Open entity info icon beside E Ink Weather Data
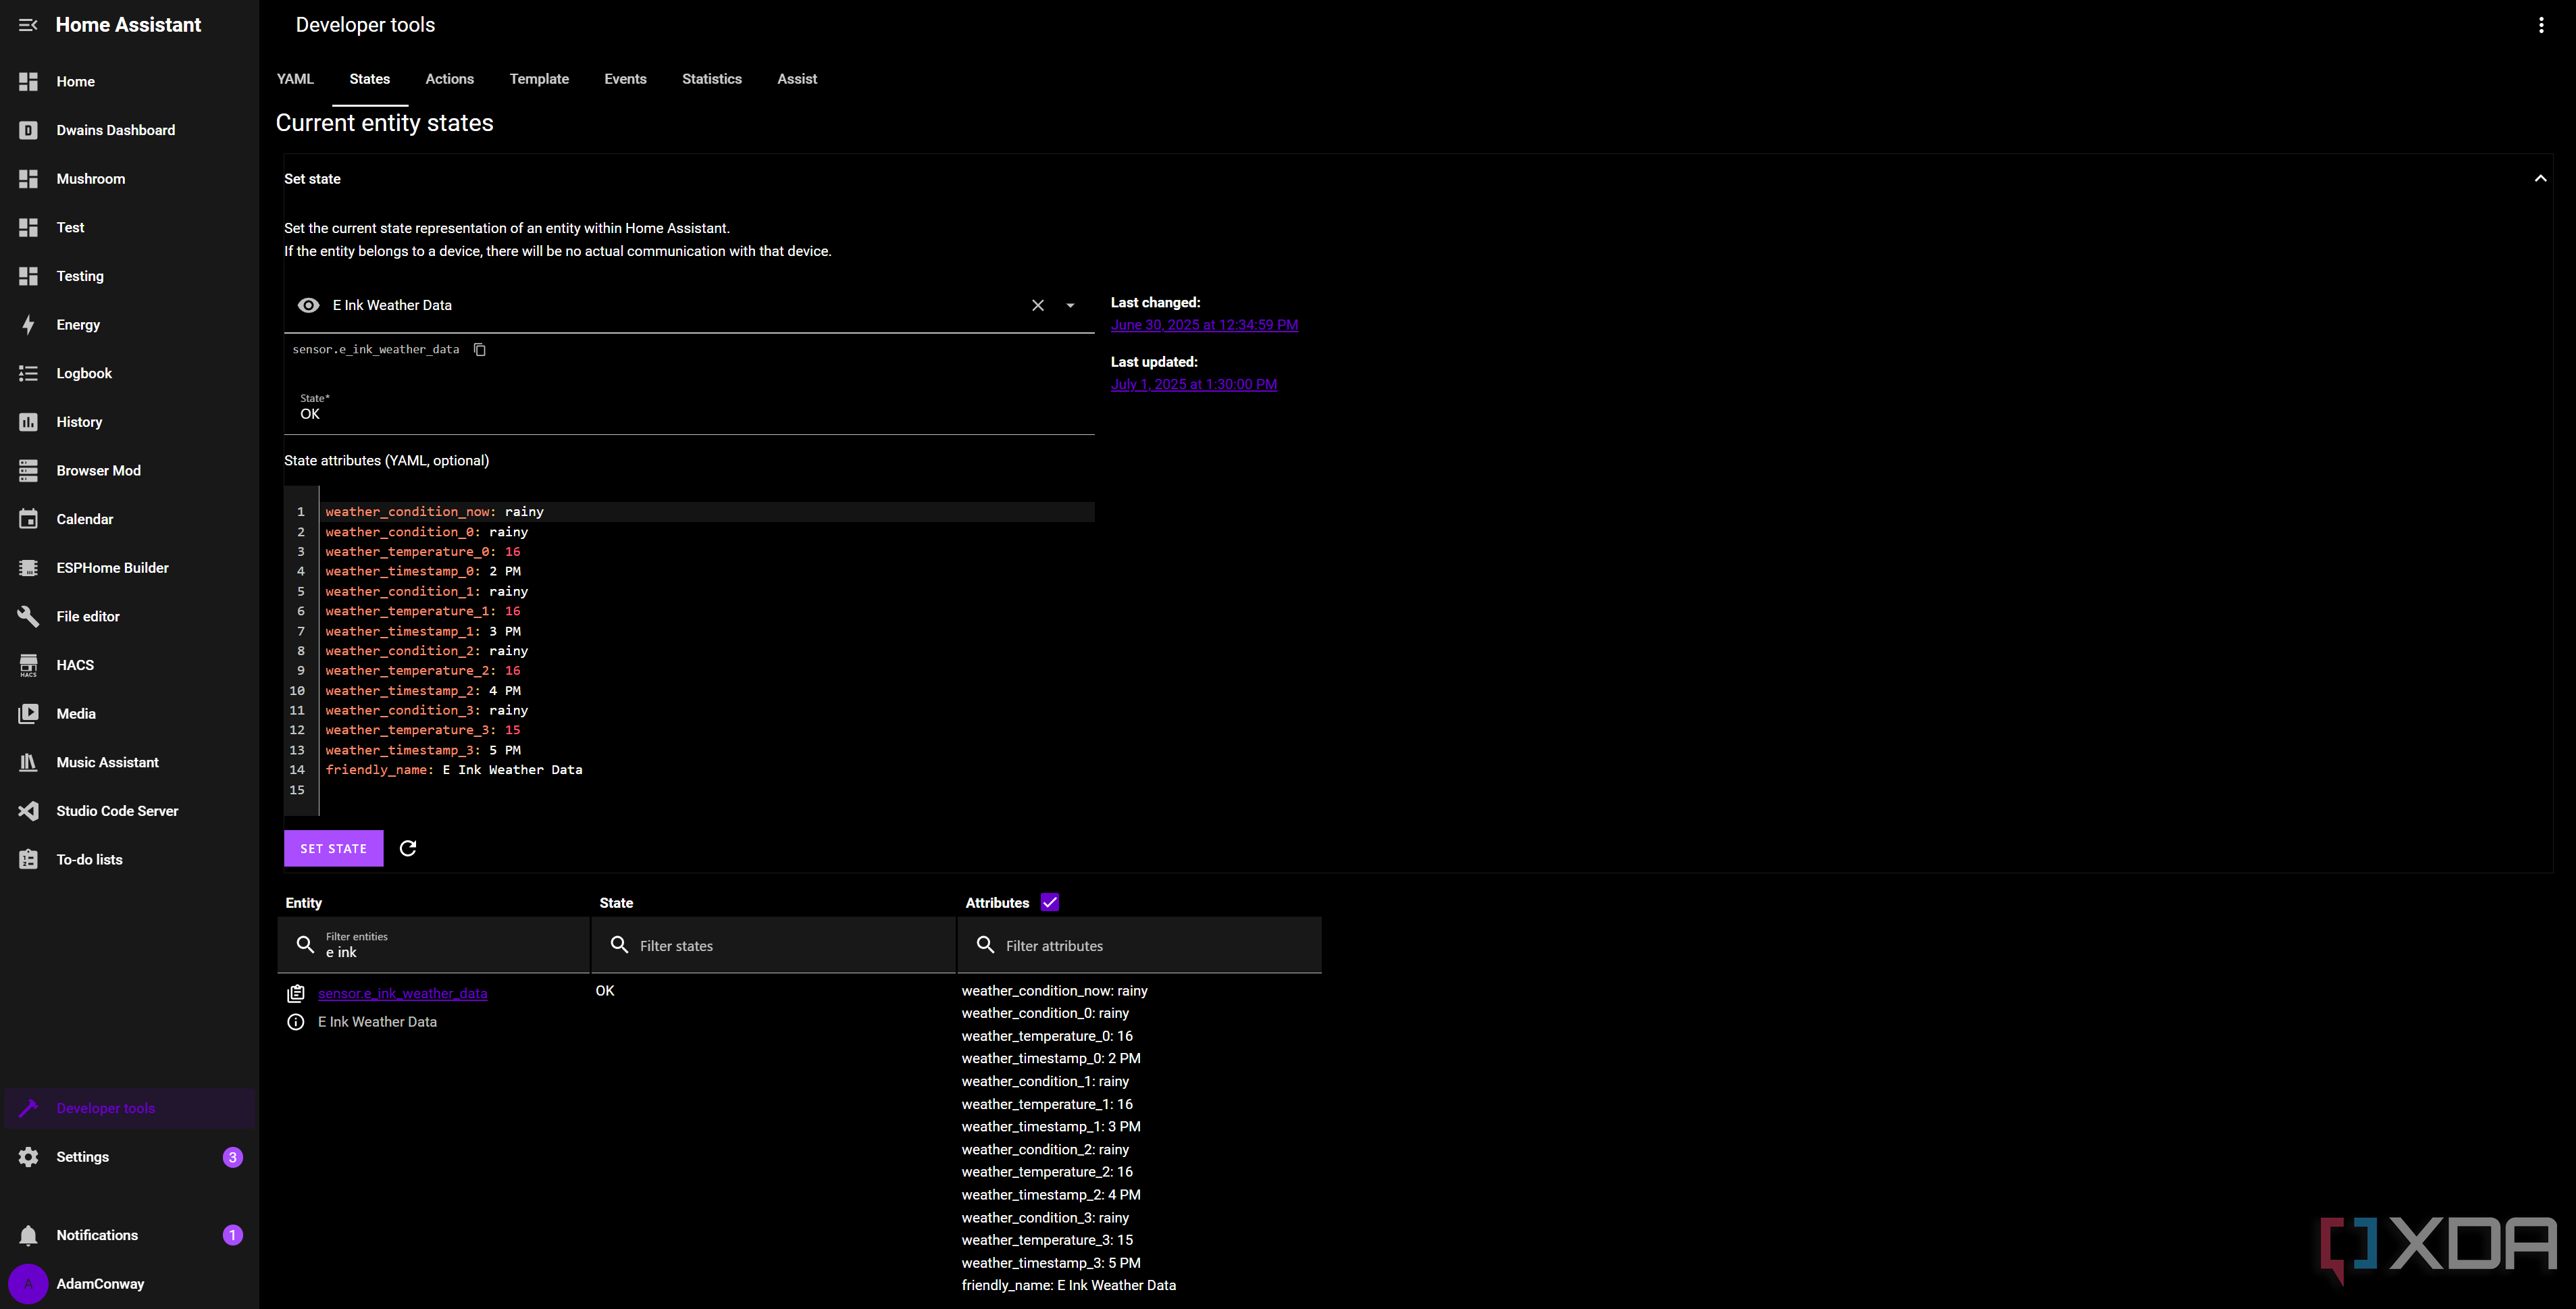Viewport: 2576px width, 1309px height. click(296, 1022)
